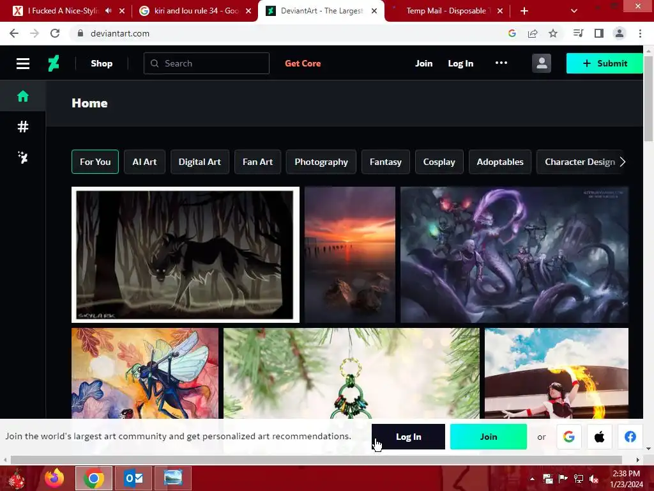The height and width of the screenshot is (491, 654).
Task: Open the sparkle DeviantArt sidebar icon
Action: point(23,157)
